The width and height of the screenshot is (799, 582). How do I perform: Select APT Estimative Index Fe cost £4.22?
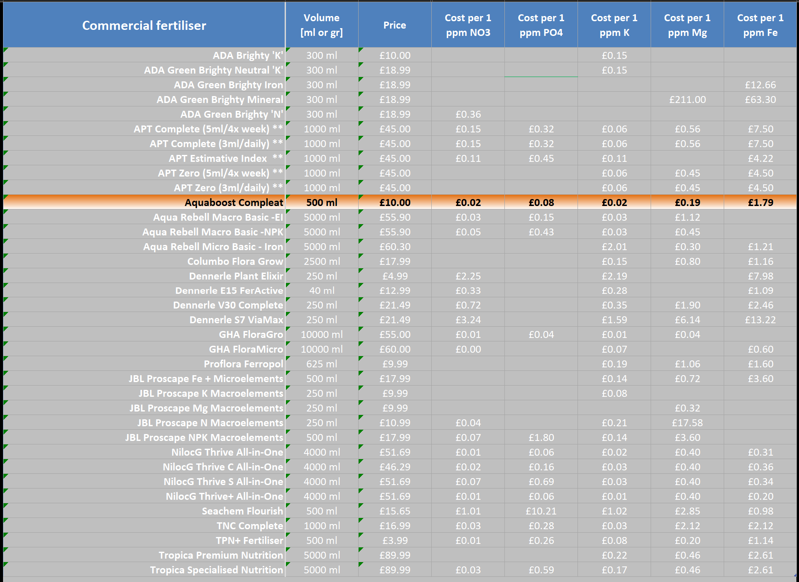pyautogui.click(x=760, y=158)
